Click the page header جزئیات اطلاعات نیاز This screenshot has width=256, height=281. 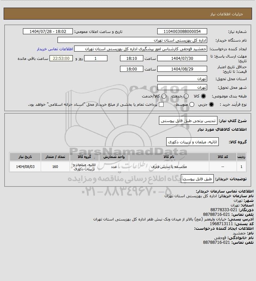[227, 14]
